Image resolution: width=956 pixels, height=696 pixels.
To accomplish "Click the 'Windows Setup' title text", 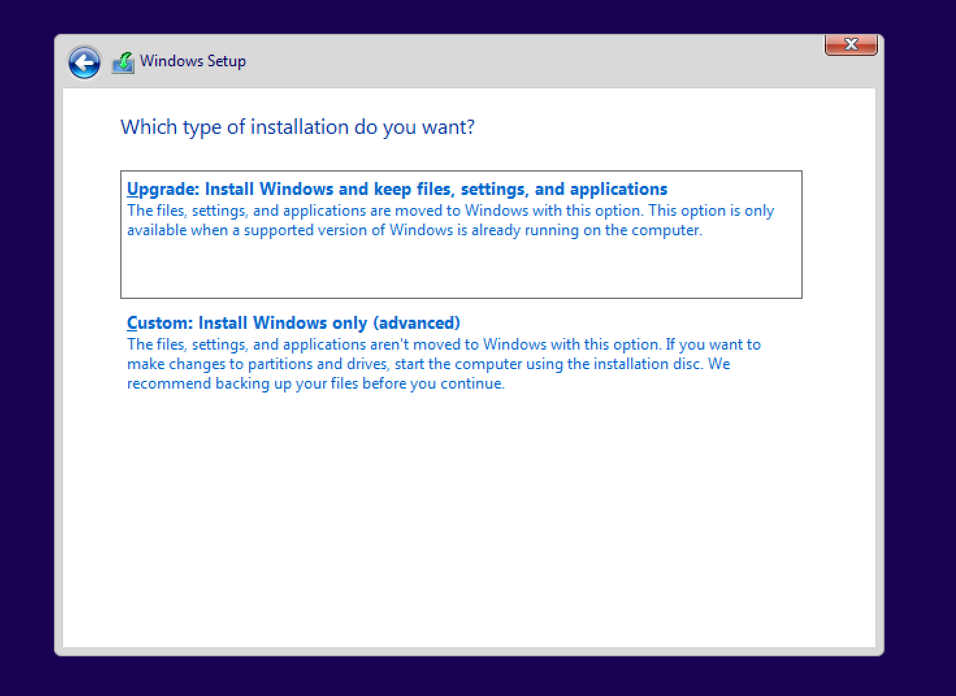I will tap(193, 61).
